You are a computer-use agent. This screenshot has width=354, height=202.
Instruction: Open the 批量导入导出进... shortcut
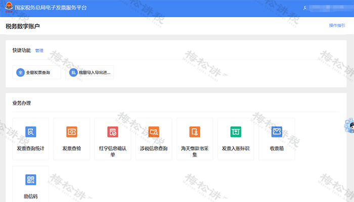click(x=90, y=72)
